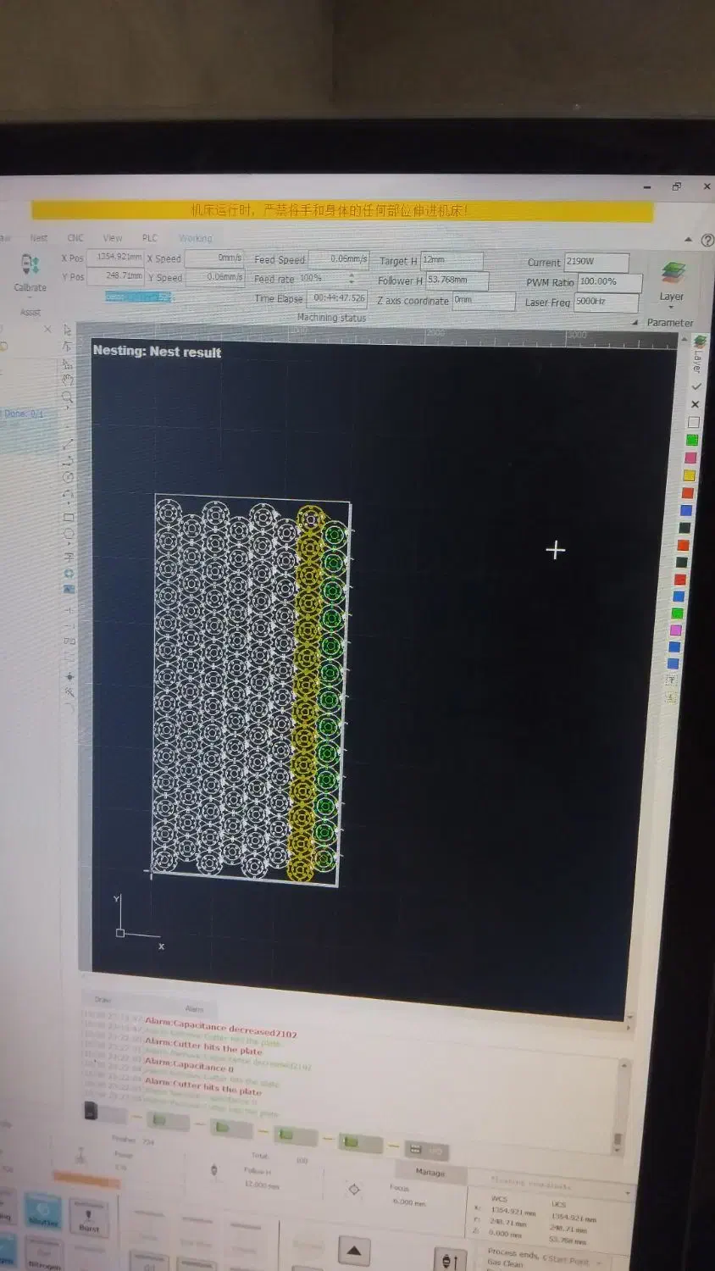This screenshot has height=1271, width=715.
Task: Open the Layer dropdown in ribbon
Action: pyautogui.click(x=672, y=280)
